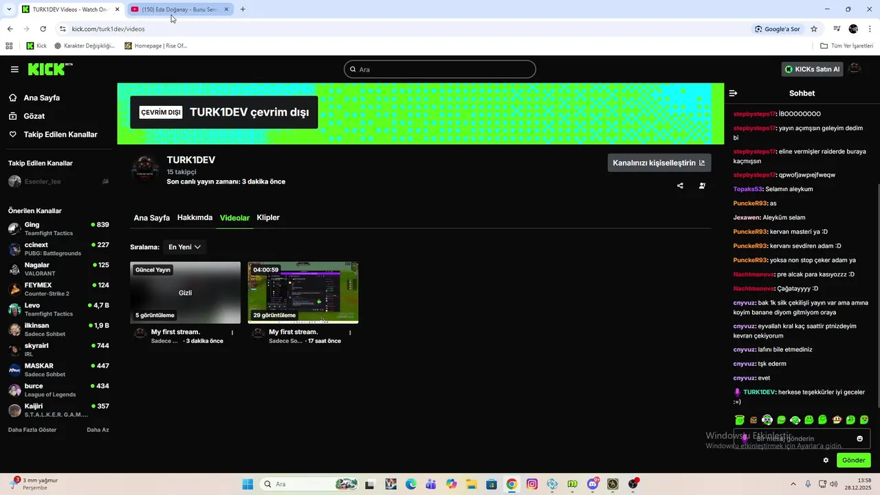This screenshot has width=880, height=495.
Task: Open MASKAR channel
Action: (x=58, y=370)
